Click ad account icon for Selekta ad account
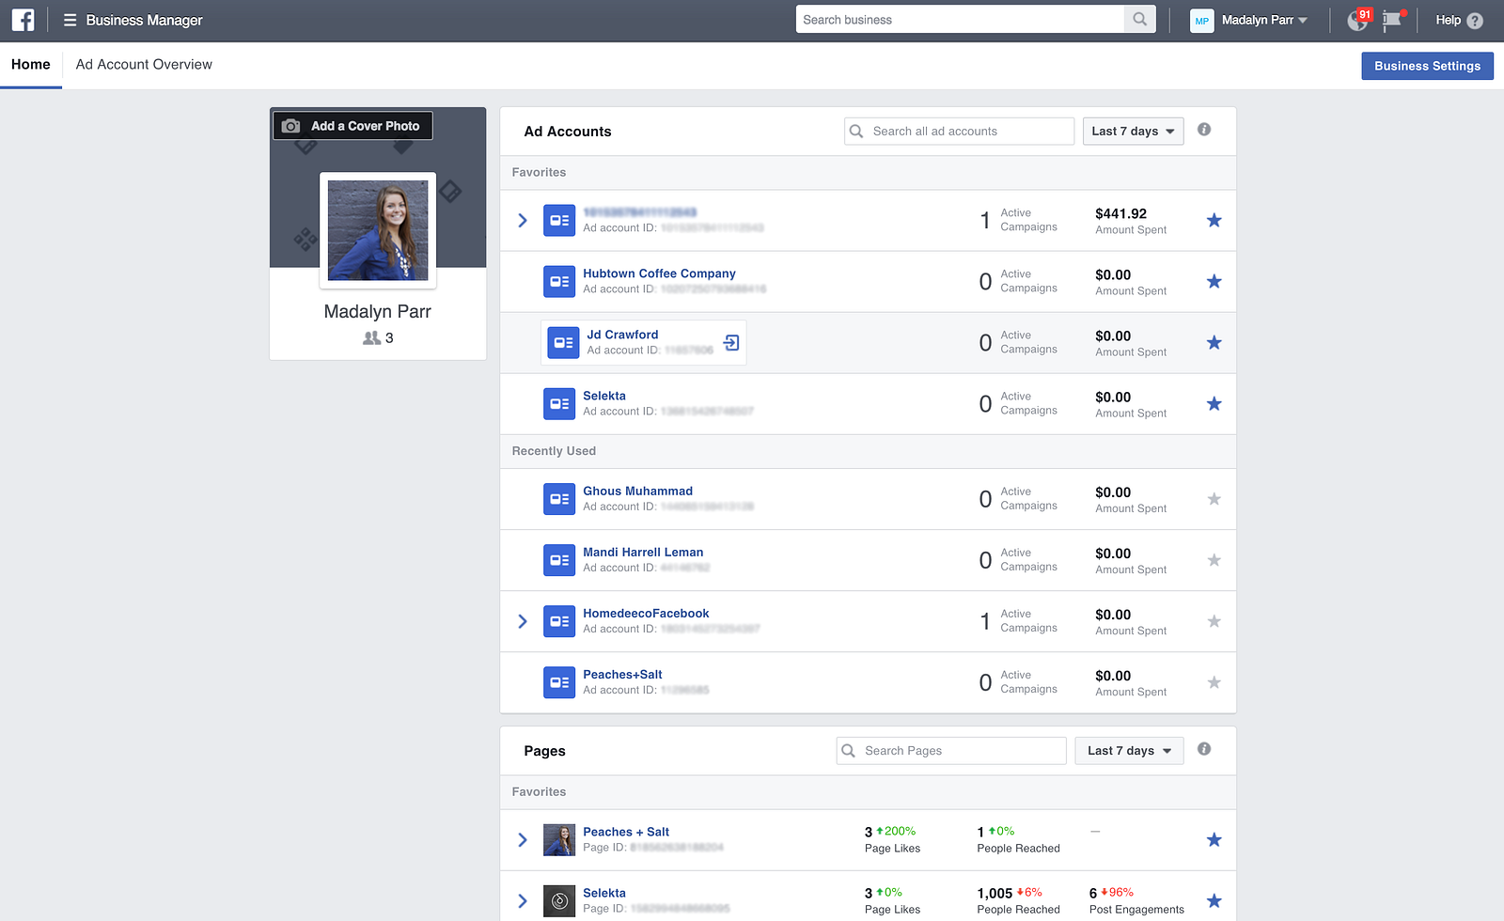Screen dimensions: 1504x921 559,404
